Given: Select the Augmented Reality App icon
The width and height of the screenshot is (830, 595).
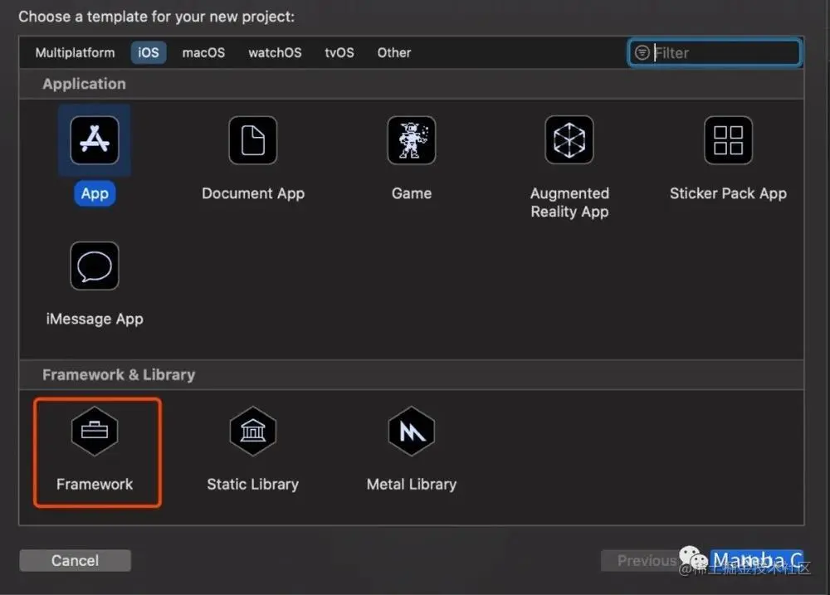Looking at the screenshot, I should tap(569, 140).
